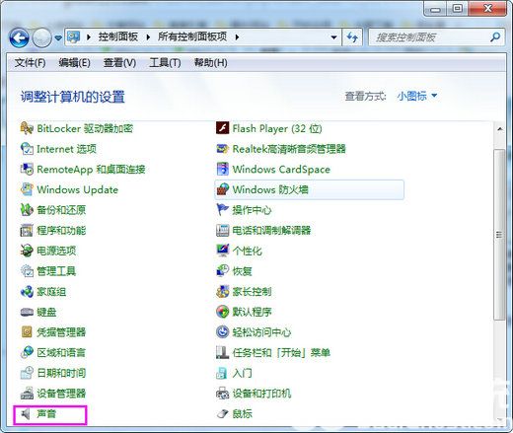Open the 工具(T) menu
This screenshot has width=513, height=433.
pyautogui.click(x=165, y=62)
